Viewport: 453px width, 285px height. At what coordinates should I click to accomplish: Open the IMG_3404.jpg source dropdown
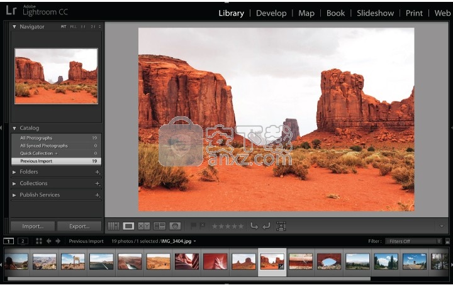click(x=194, y=241)
